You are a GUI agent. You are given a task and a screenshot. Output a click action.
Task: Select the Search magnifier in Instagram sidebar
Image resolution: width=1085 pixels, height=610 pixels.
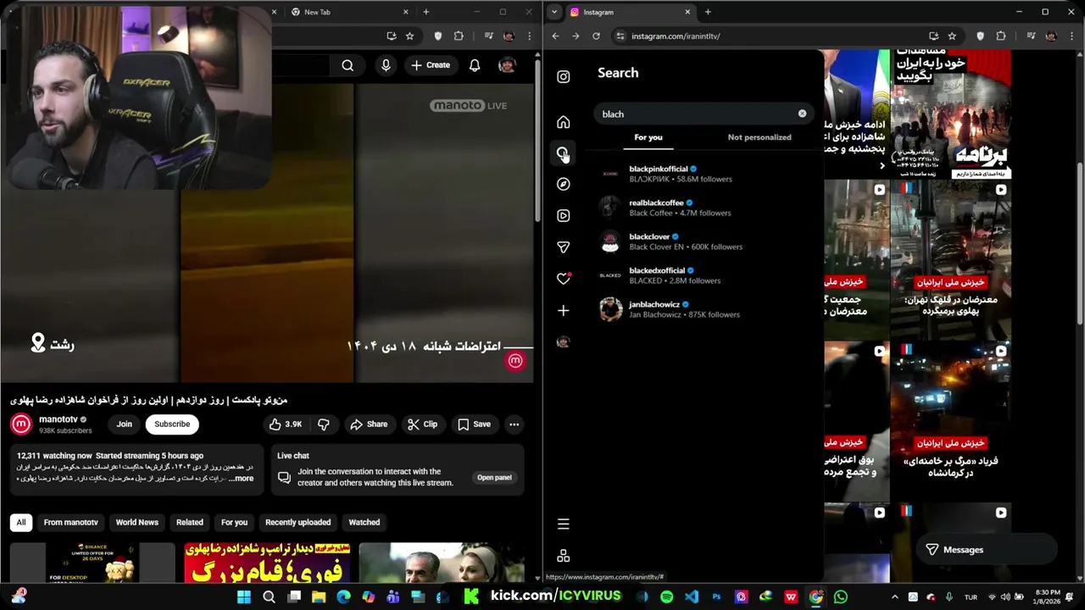[563, 153]
